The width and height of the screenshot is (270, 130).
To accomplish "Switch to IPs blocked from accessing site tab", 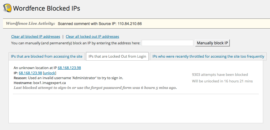I will coord(46,56).
